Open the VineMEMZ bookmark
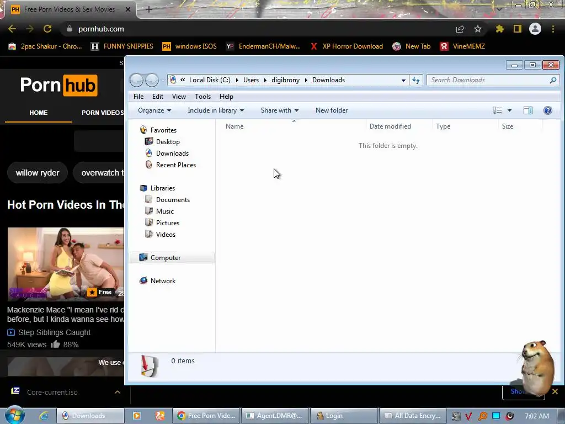This screenshot has height=424, width=565. tap(463, 46)
